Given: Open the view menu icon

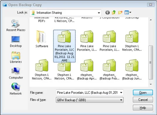Looking at the screenshot, I should [126, 13].
